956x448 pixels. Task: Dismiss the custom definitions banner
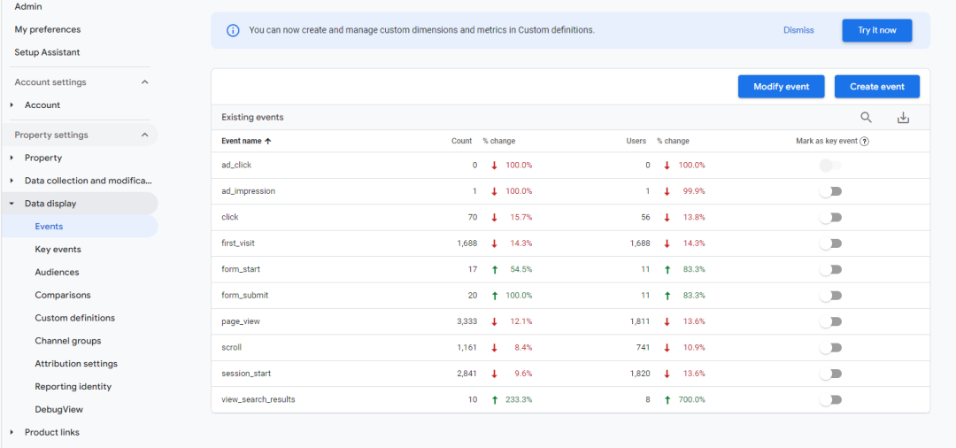[x=798, y=30]
